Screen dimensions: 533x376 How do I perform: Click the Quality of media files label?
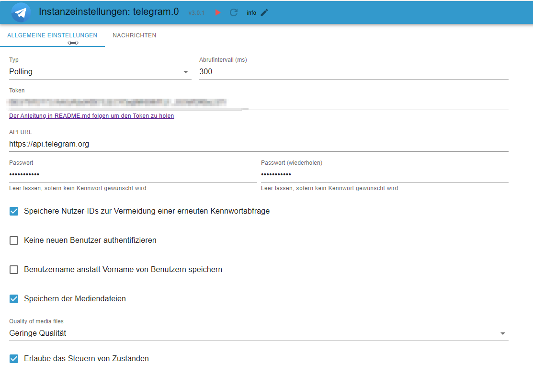pyautogui.click(x=36, y=321)
